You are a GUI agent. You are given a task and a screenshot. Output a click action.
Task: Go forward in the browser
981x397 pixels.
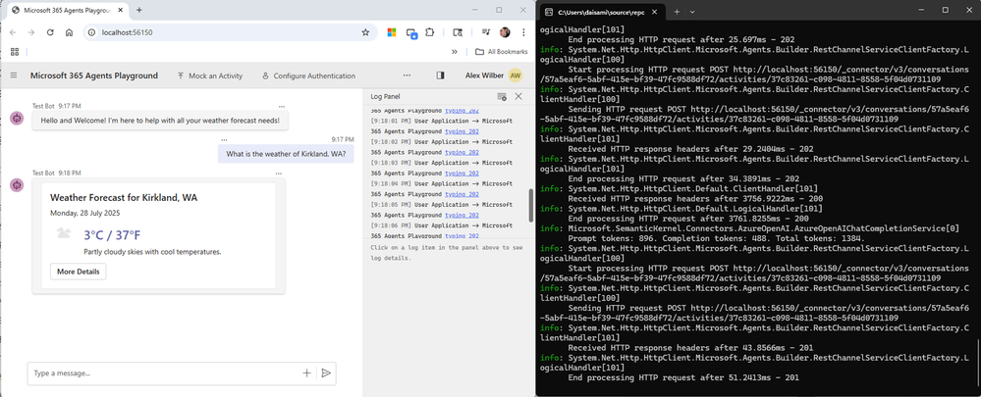click(x=31, y=32)
